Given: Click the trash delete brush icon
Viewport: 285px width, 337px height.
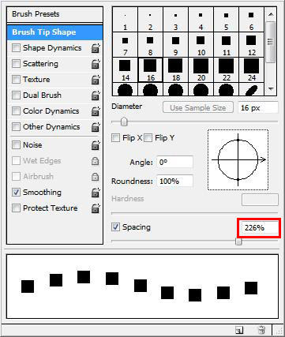Looking at the screenshot, I should (x=261, y=330).
